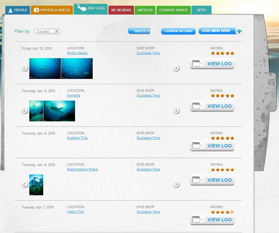Open second photo in Miyaru Kandu dive
279x233 pixels.
point(77,69)
